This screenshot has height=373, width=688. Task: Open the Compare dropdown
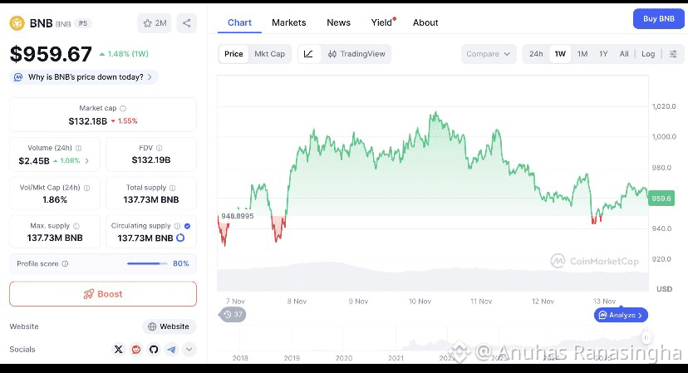pyautogui.click(x=489, y=54)
